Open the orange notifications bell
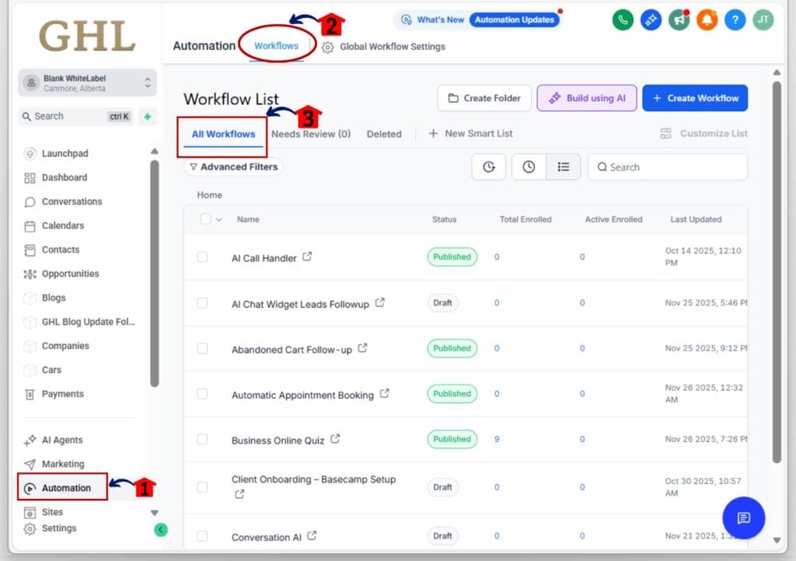Viewport: 796px width, 561px height. (x=707, y=20)
